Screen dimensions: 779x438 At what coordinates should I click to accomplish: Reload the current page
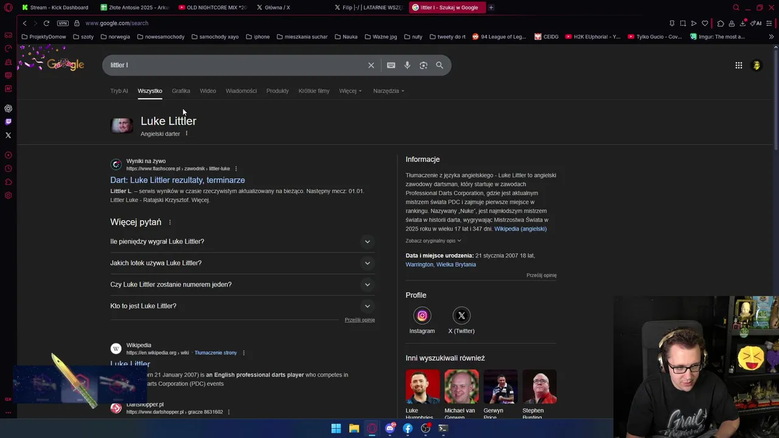(x=46, y=23)
